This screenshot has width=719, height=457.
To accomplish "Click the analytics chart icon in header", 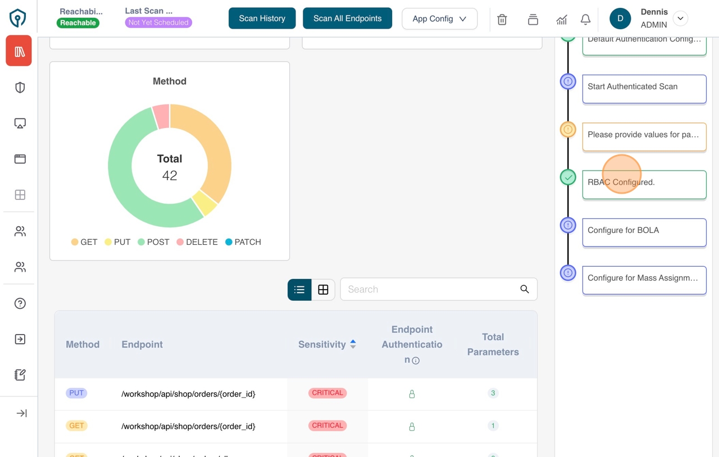I will 561,19.
